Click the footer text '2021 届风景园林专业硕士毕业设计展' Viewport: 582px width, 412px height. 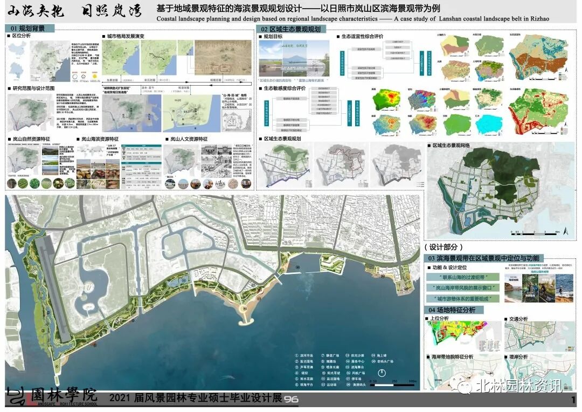click(196, 397)
